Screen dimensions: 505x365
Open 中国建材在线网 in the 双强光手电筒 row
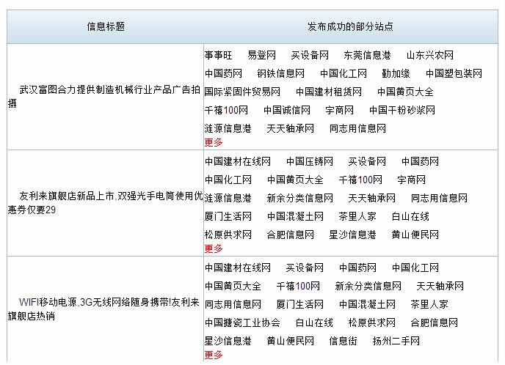[237, 161]
